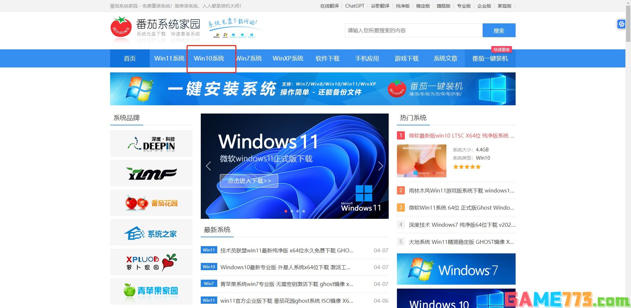
Task: Open the 软件下载 navigation tab
Action: [328, 59]
